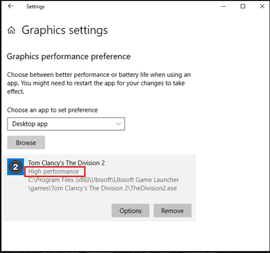Click The Division 2 app icon

coord(15,167)
